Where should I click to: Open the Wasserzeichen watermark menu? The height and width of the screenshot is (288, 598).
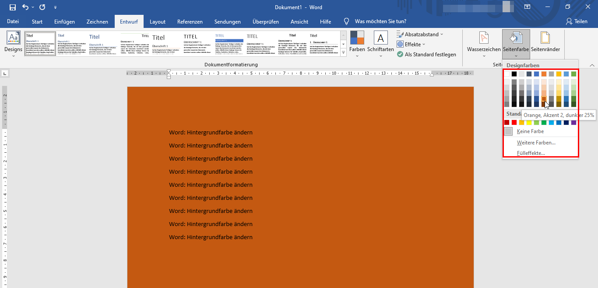[x=484, y=44]
